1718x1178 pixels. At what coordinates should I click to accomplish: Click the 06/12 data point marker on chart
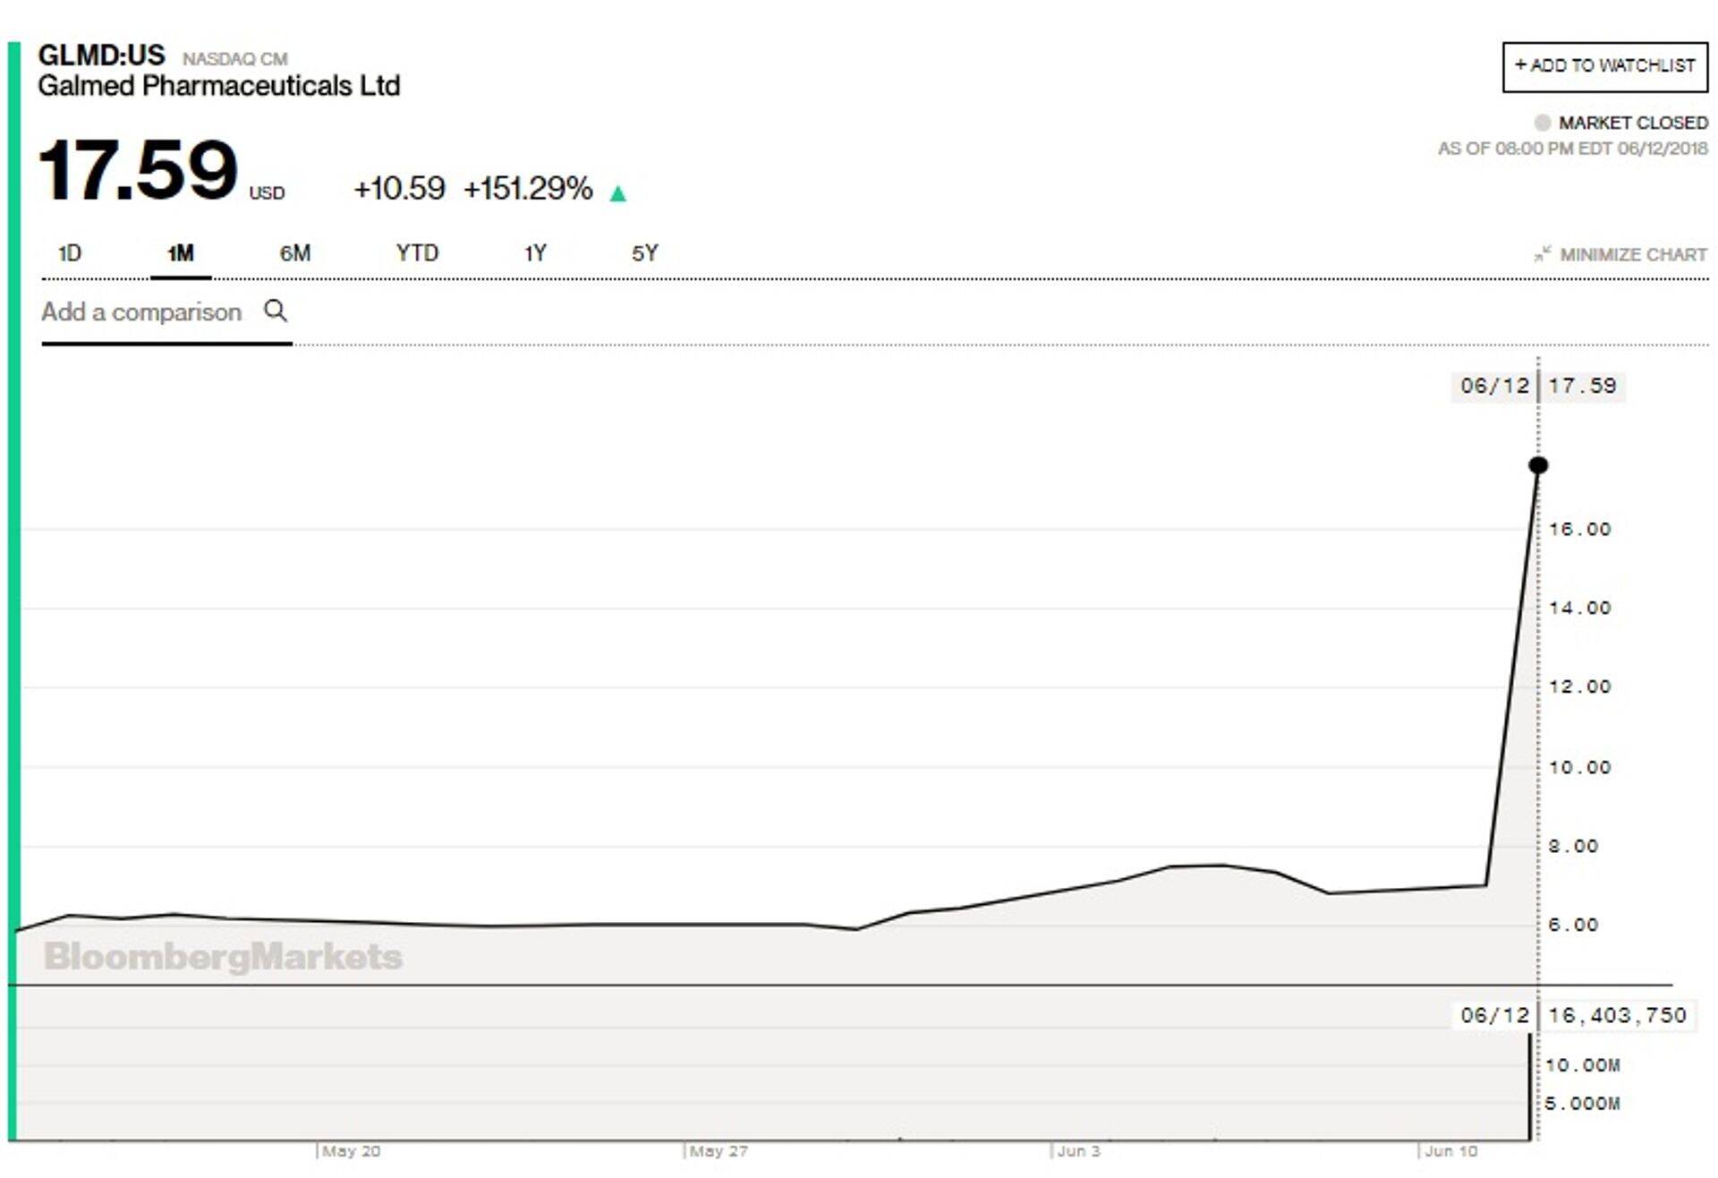coord(1536,465)
